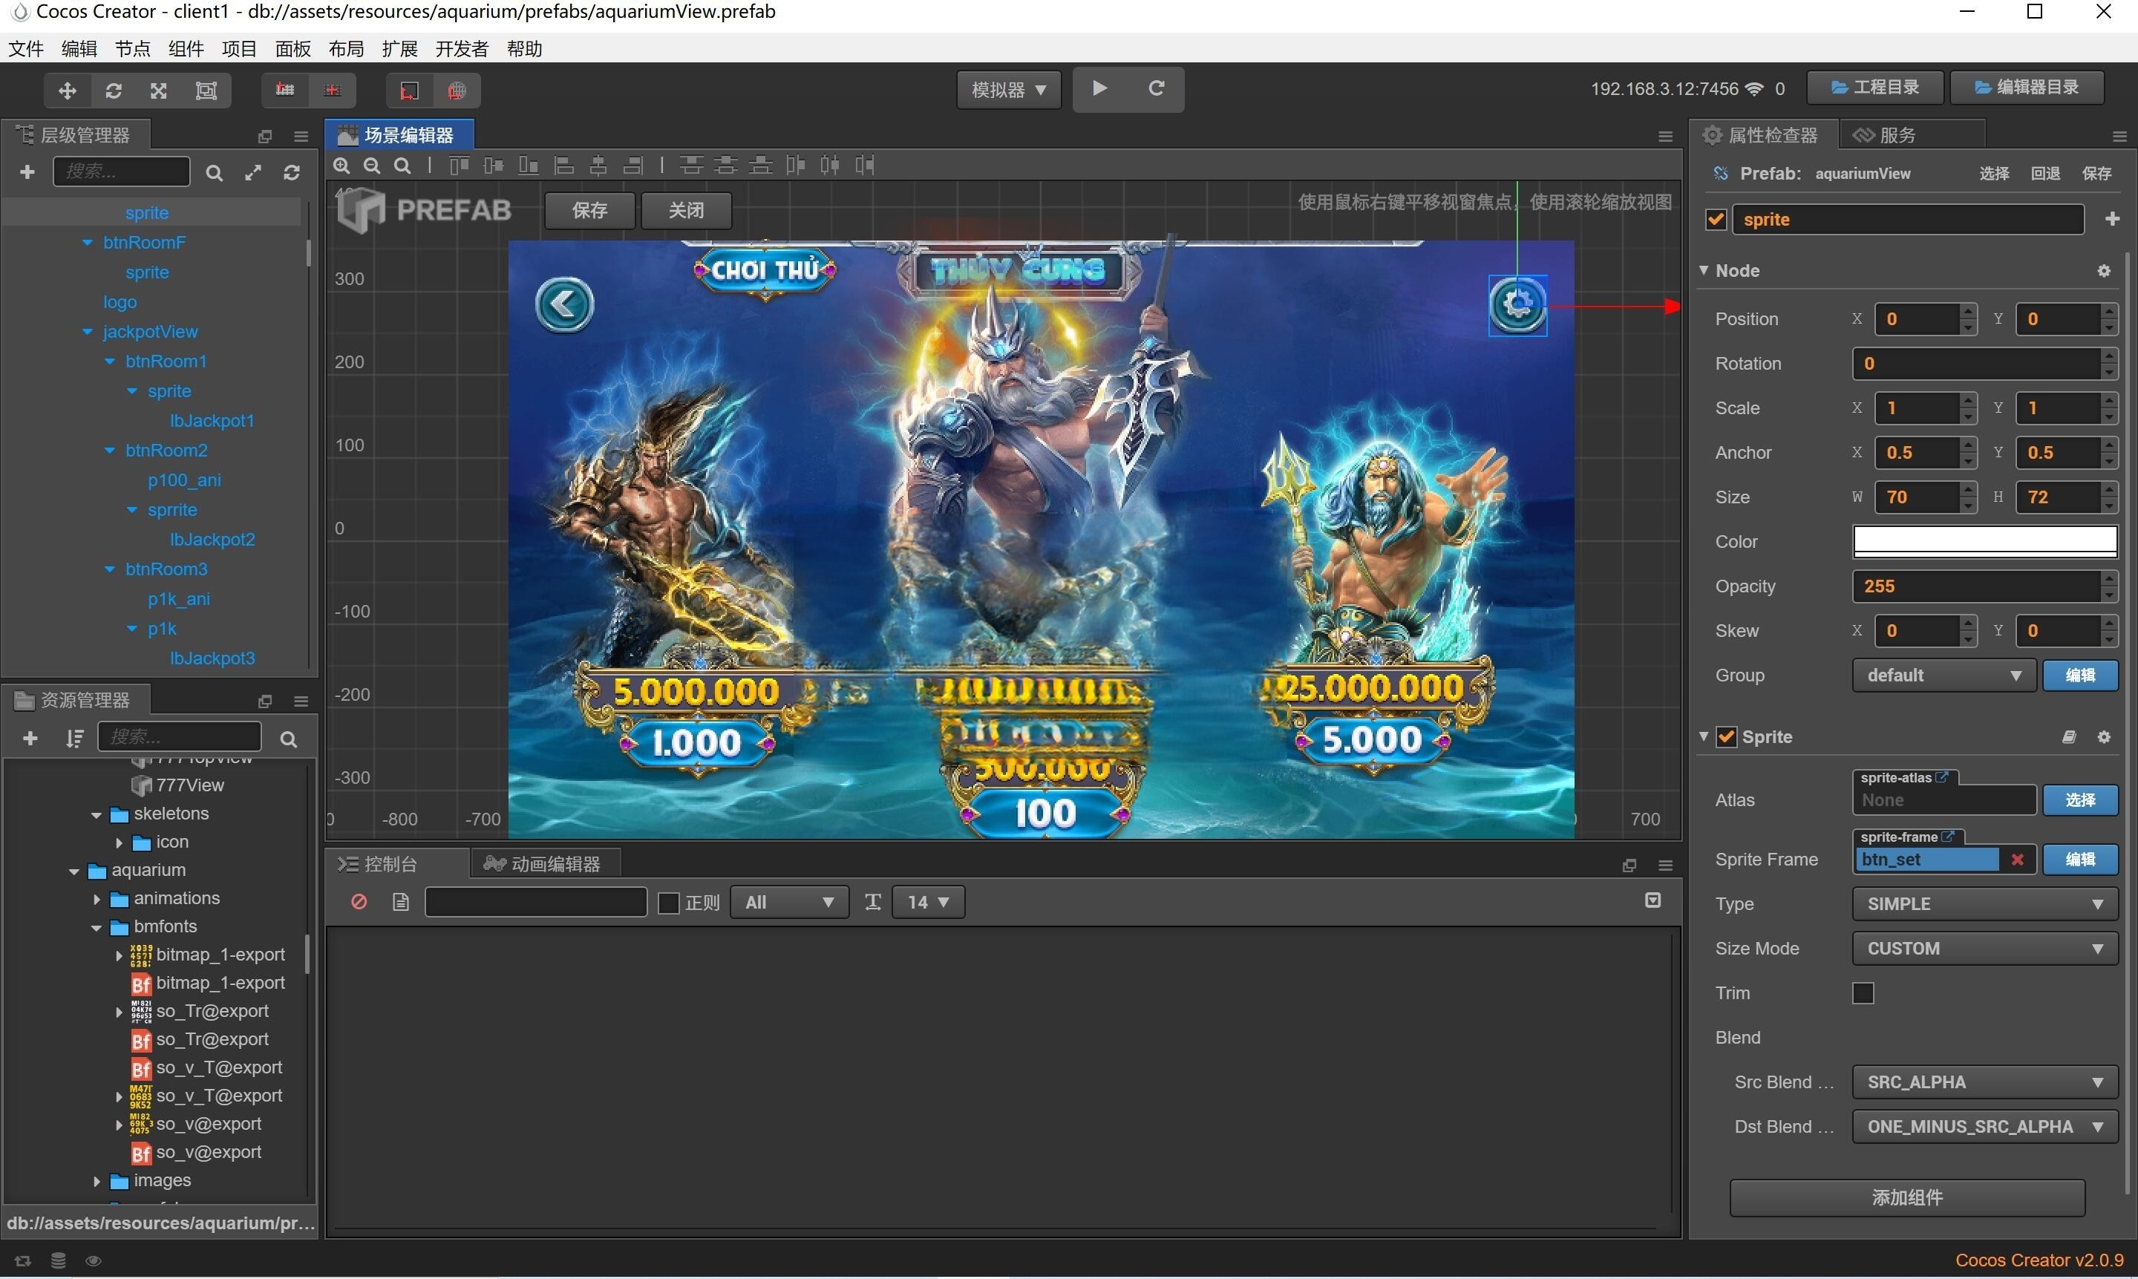Open the 文件 menu

point(26,49)
